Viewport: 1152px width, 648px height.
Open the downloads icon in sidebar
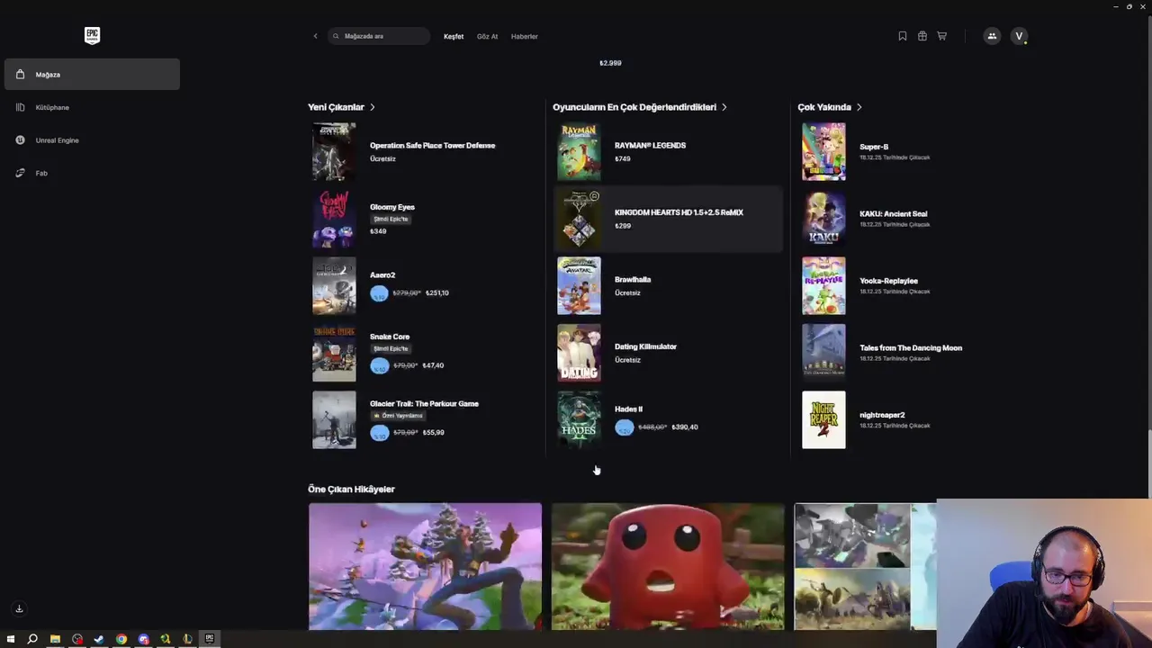pyautogui.click(x=19, y=608)
